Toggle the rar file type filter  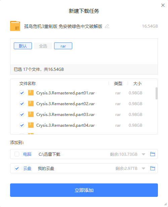pos(63,46)
